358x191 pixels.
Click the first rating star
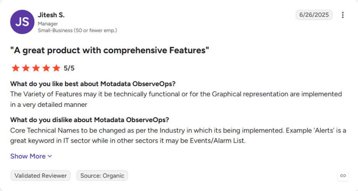click(16, 68)
